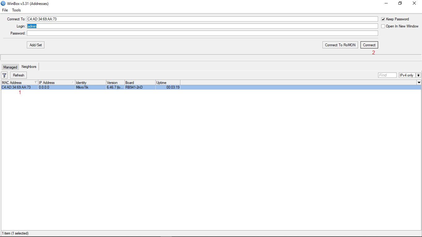This screenshot has width=422, height=237.
Task: Focus the Connect To address field
Action: point(202,19)
